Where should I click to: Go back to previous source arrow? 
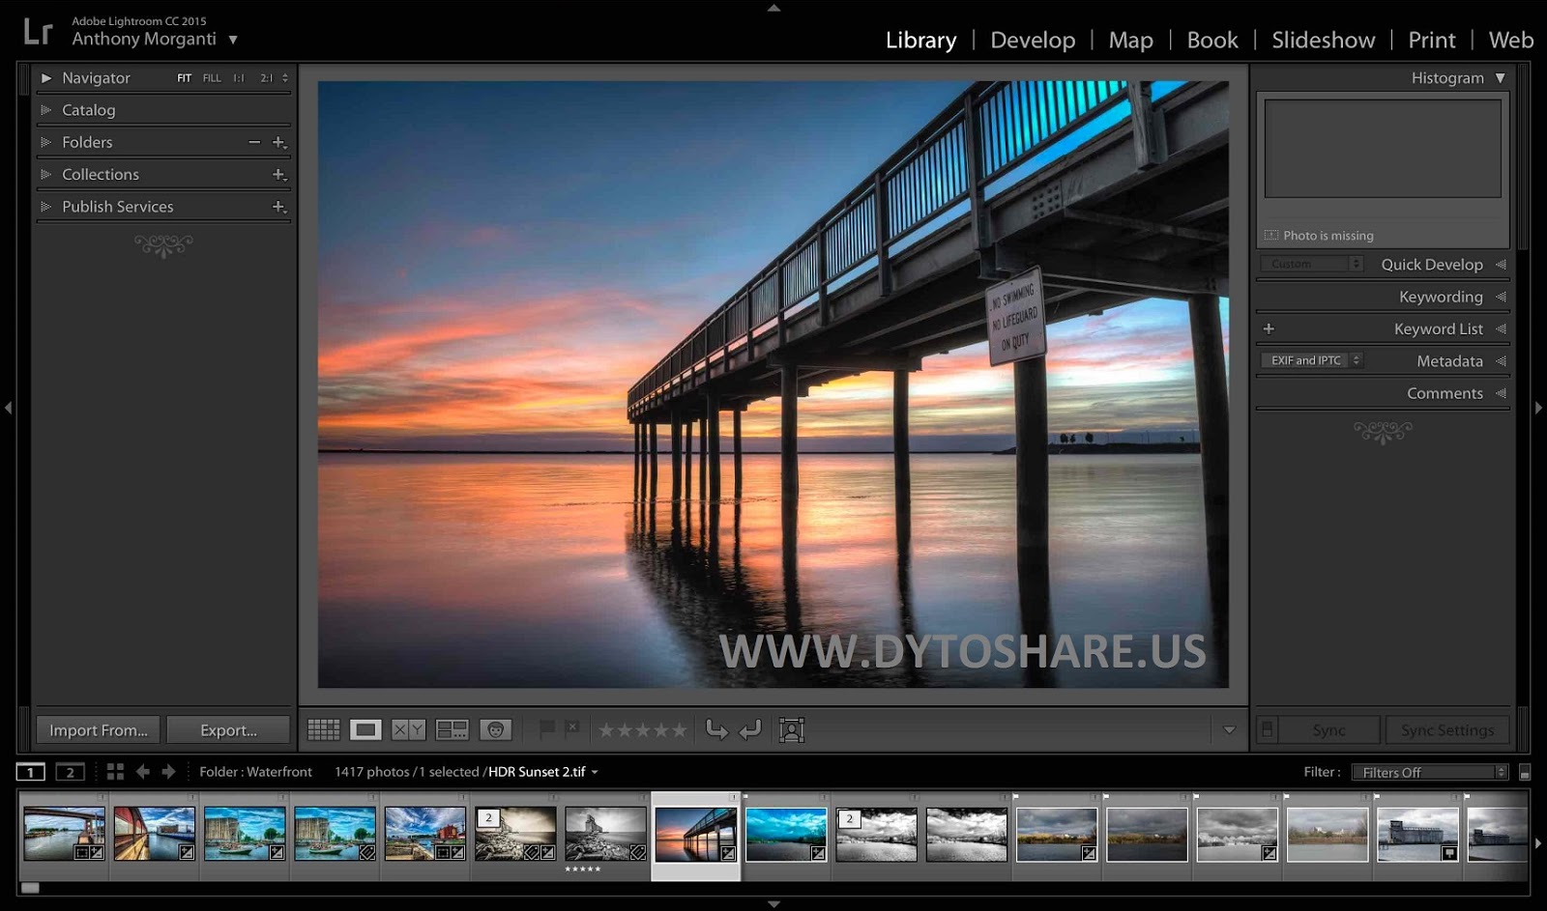pos(143,772)
